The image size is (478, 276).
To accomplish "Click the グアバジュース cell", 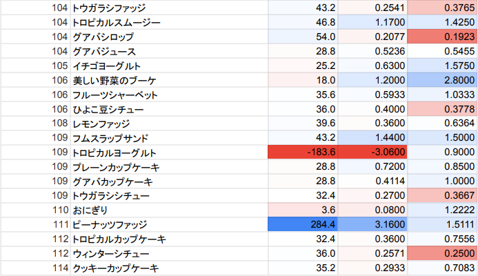I will click(x=103, y=51).
